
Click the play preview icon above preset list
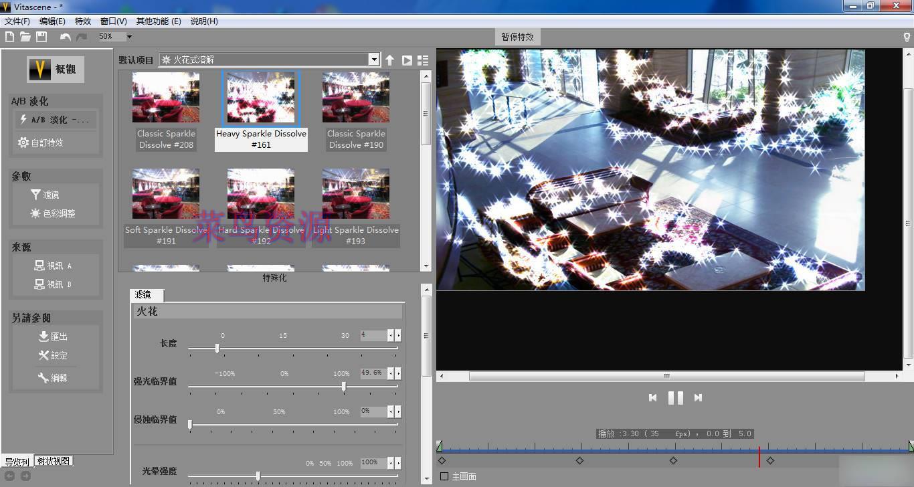[407, 60]
